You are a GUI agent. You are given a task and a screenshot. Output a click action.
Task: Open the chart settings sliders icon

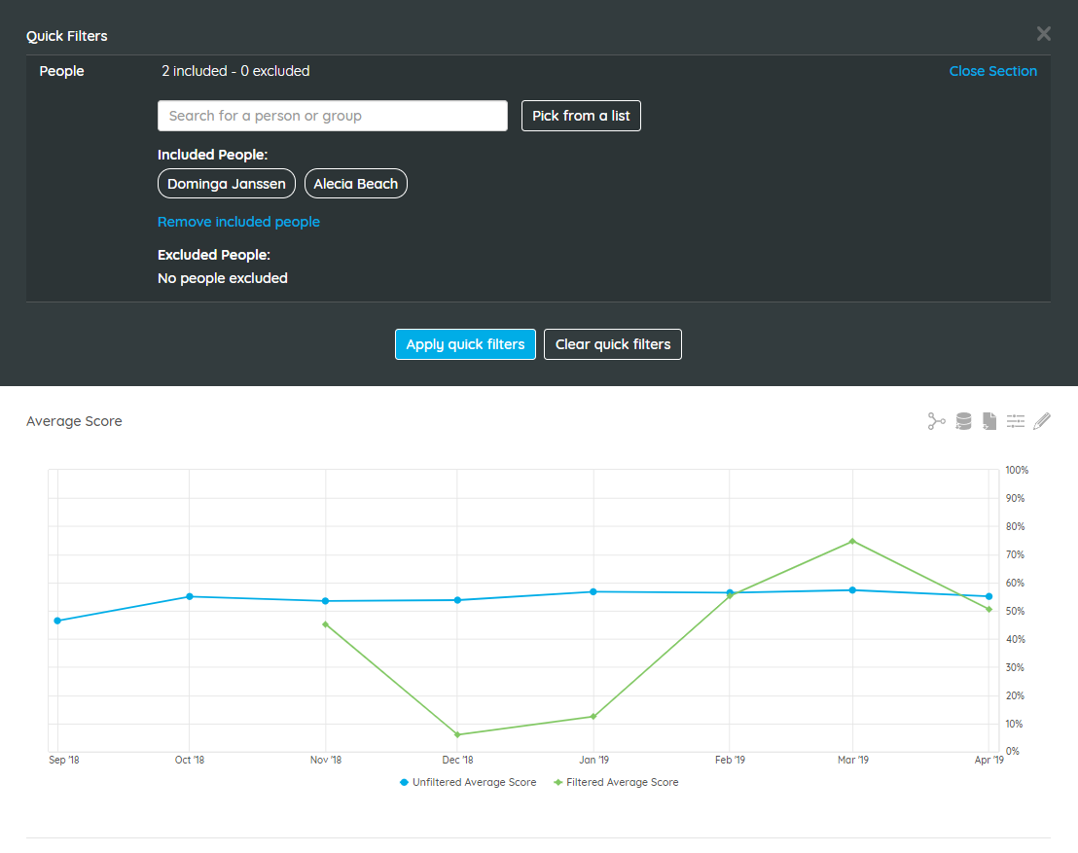pyautogui.click(x=1016, y=421)
